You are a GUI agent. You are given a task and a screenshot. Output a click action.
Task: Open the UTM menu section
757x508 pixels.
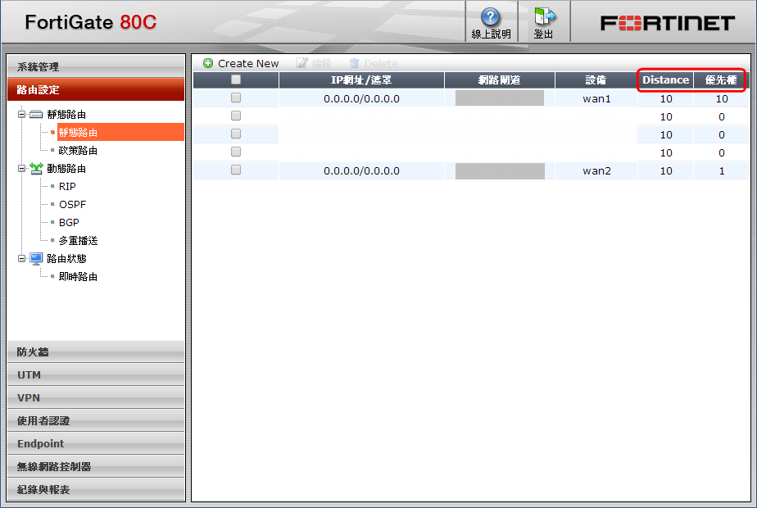coord(96,374)
